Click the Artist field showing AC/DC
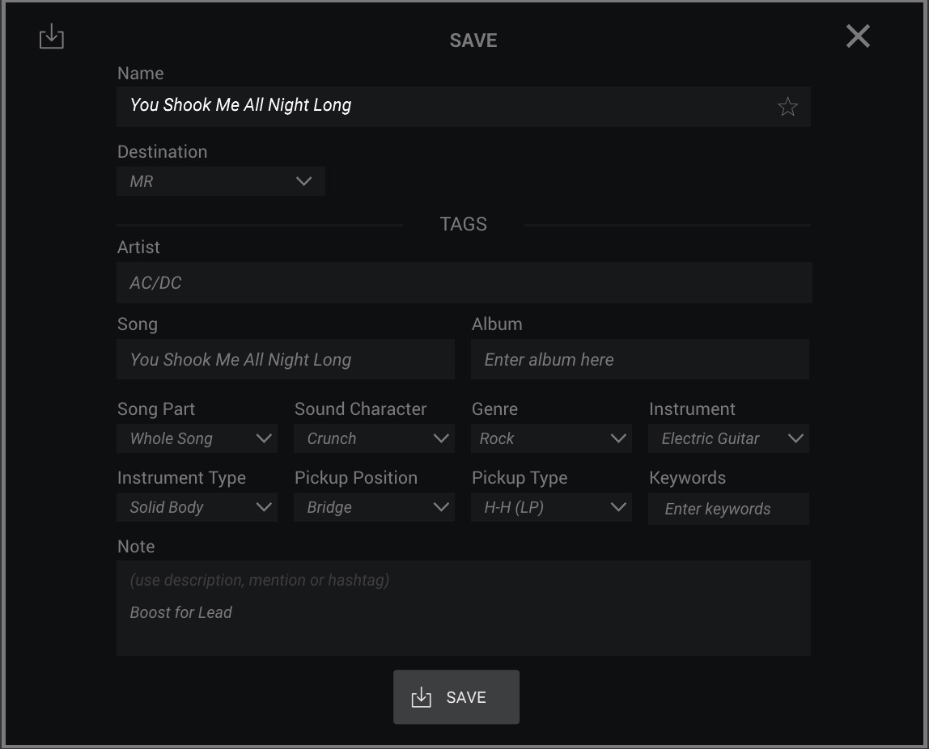This screenshot has width=929, height=749. [464, 282]
